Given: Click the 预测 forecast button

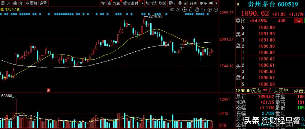Looking at the screenshot, I should click(x=193, y=3).
